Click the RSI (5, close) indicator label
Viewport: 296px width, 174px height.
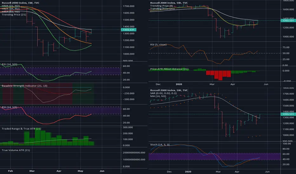158,45
